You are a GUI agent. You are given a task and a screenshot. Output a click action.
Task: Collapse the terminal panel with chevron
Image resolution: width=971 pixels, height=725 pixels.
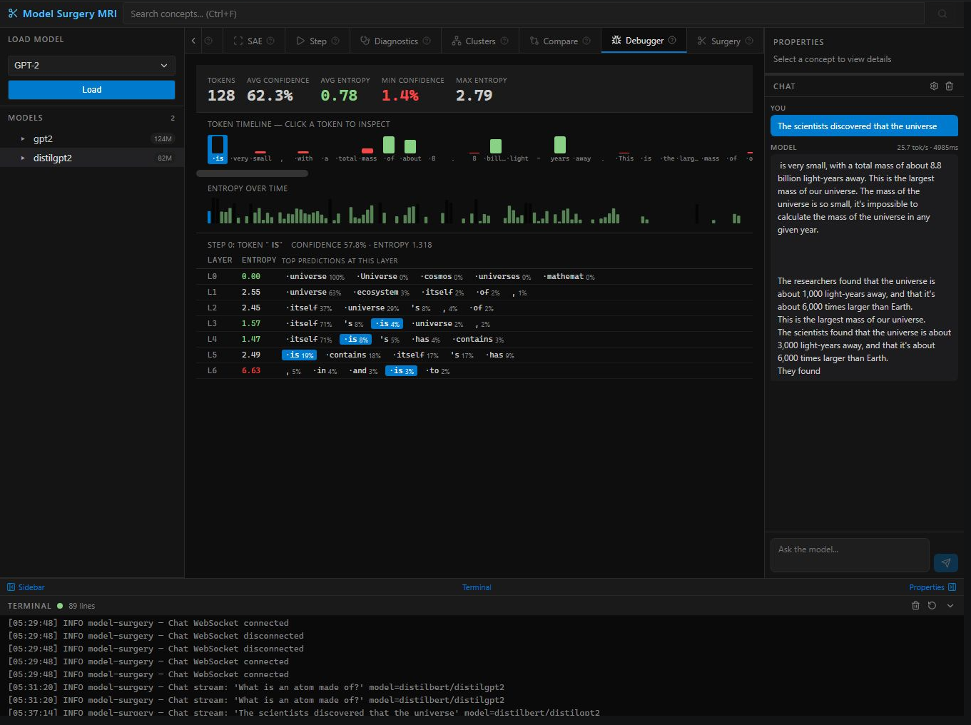point(950,606)
